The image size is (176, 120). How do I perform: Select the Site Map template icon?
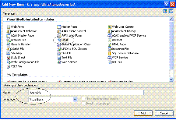click(x=9, y=53)
